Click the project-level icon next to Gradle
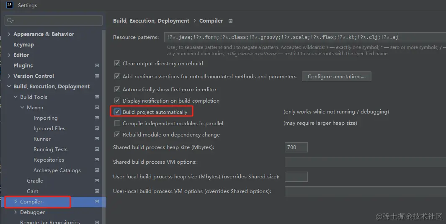The width and height of the screenshot is (446, 224). pos(97,181)
